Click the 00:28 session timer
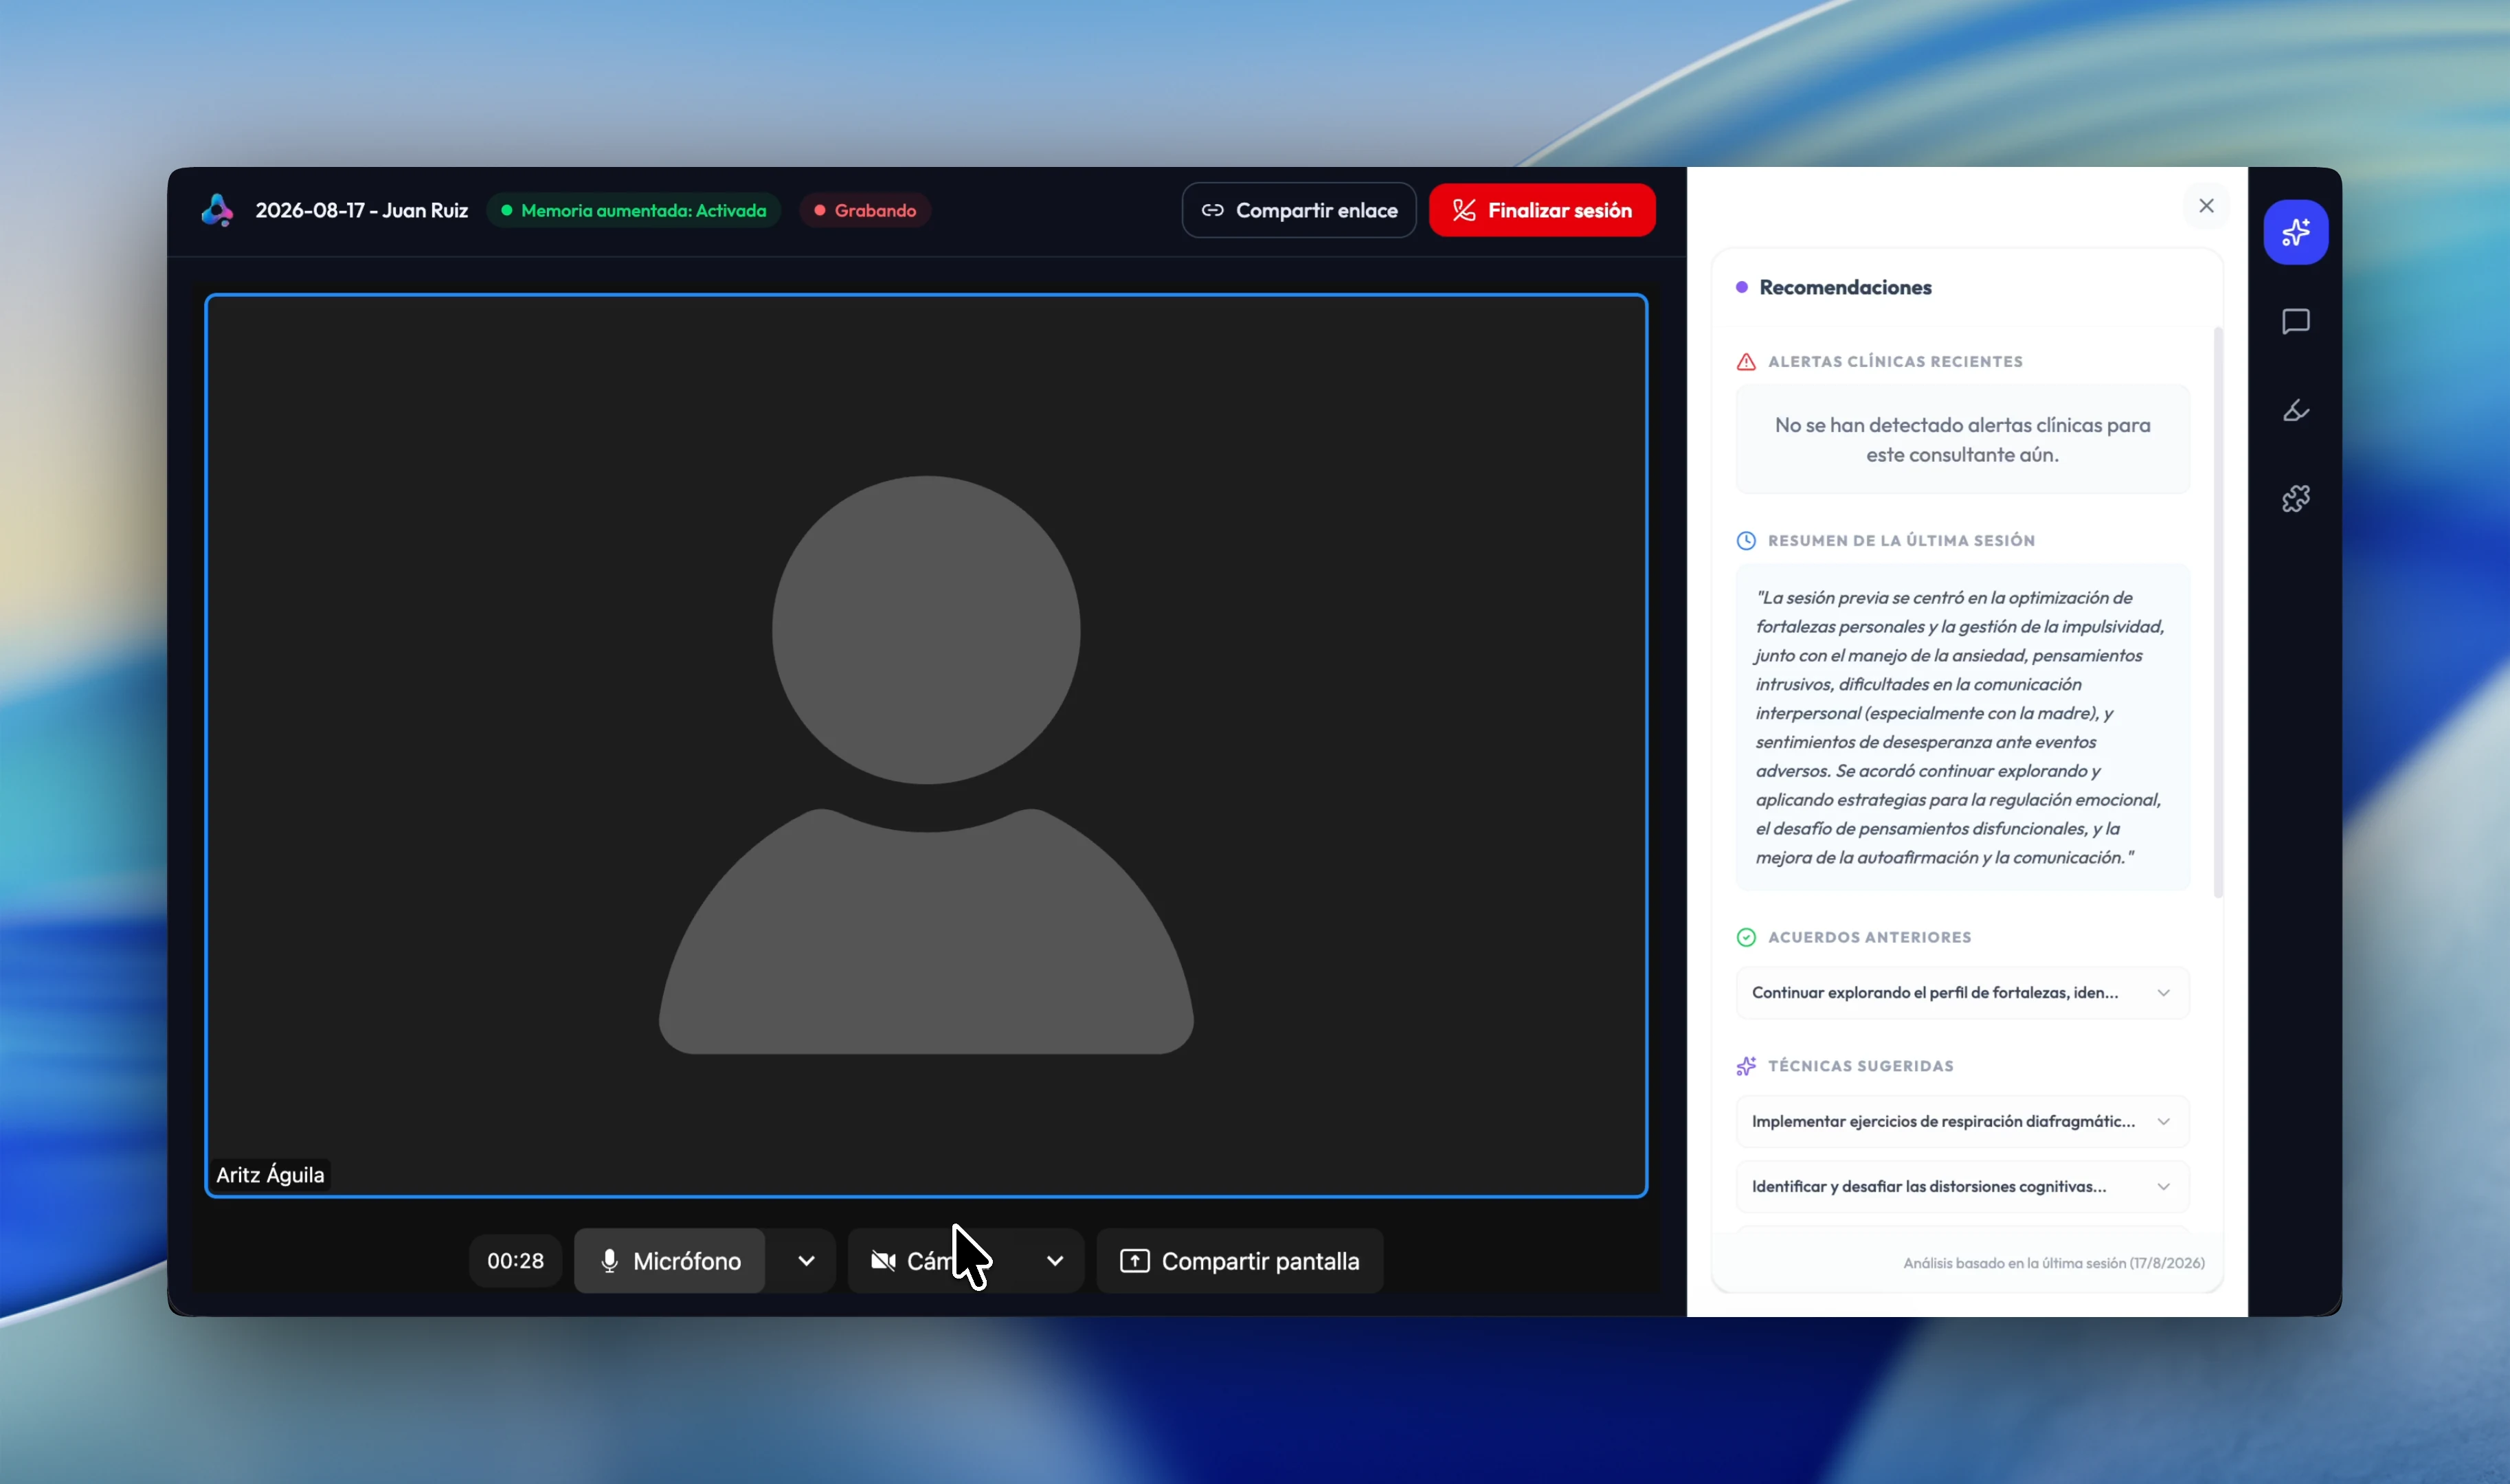The width and height of the screenshot is (2510, 1484). (x=515, y=1261)
